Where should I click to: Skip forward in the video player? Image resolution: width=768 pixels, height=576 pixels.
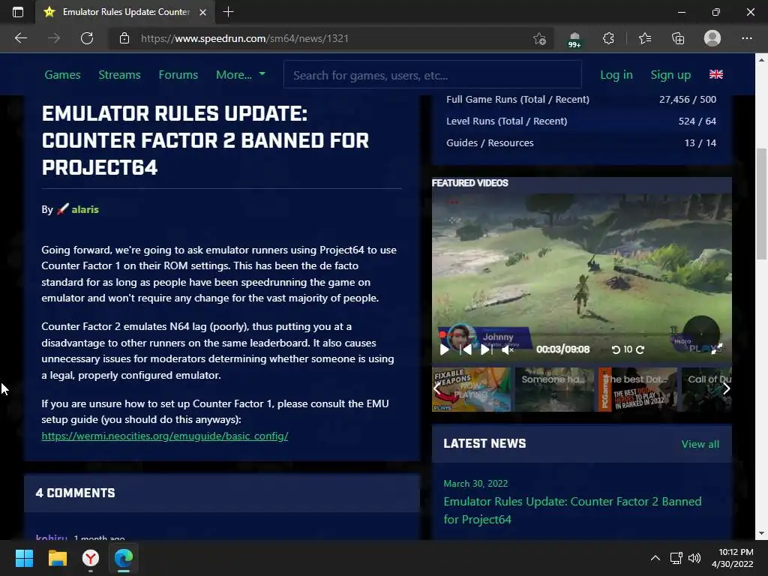click(640, 349)
